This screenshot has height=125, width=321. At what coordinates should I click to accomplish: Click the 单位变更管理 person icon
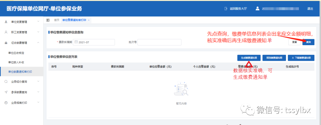(x=6, y=22)
